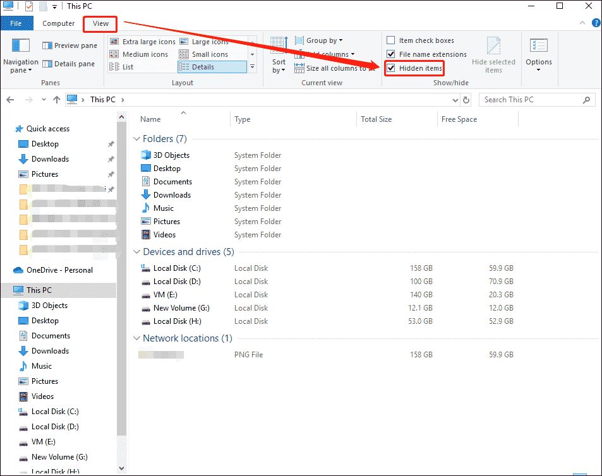This screenshot has height=476, width=602.
Task: Switch to the Computer ribbon tab
Action: tap(59, 23)
